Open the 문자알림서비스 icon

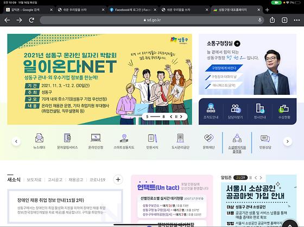(x=67, y=141)
